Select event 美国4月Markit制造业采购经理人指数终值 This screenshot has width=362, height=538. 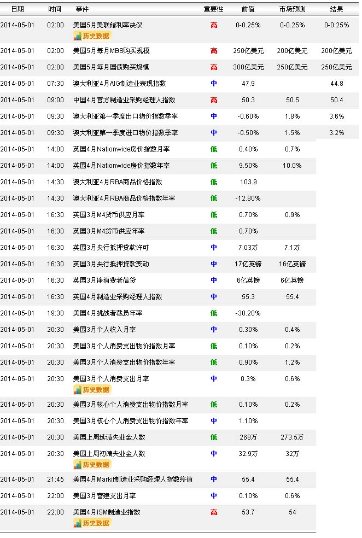[x=133, y=479]
